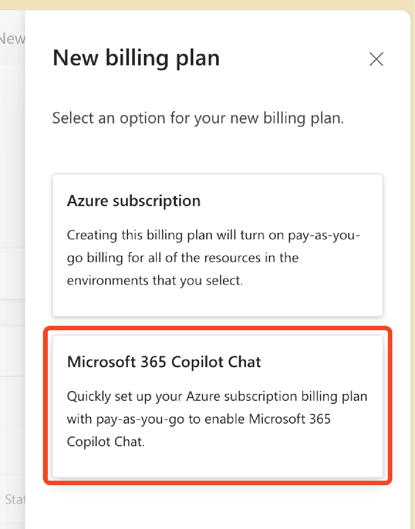Click the Microsoft 365 Copilot Chat heading

point(164,362)
